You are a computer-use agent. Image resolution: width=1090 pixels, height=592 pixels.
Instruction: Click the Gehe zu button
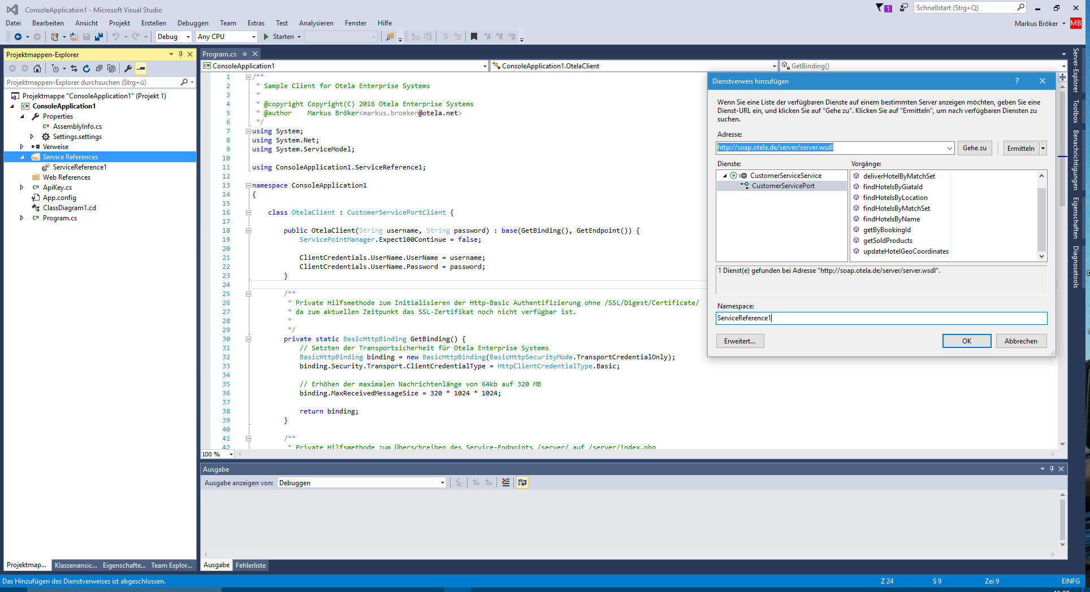click(x=974, y=147)
